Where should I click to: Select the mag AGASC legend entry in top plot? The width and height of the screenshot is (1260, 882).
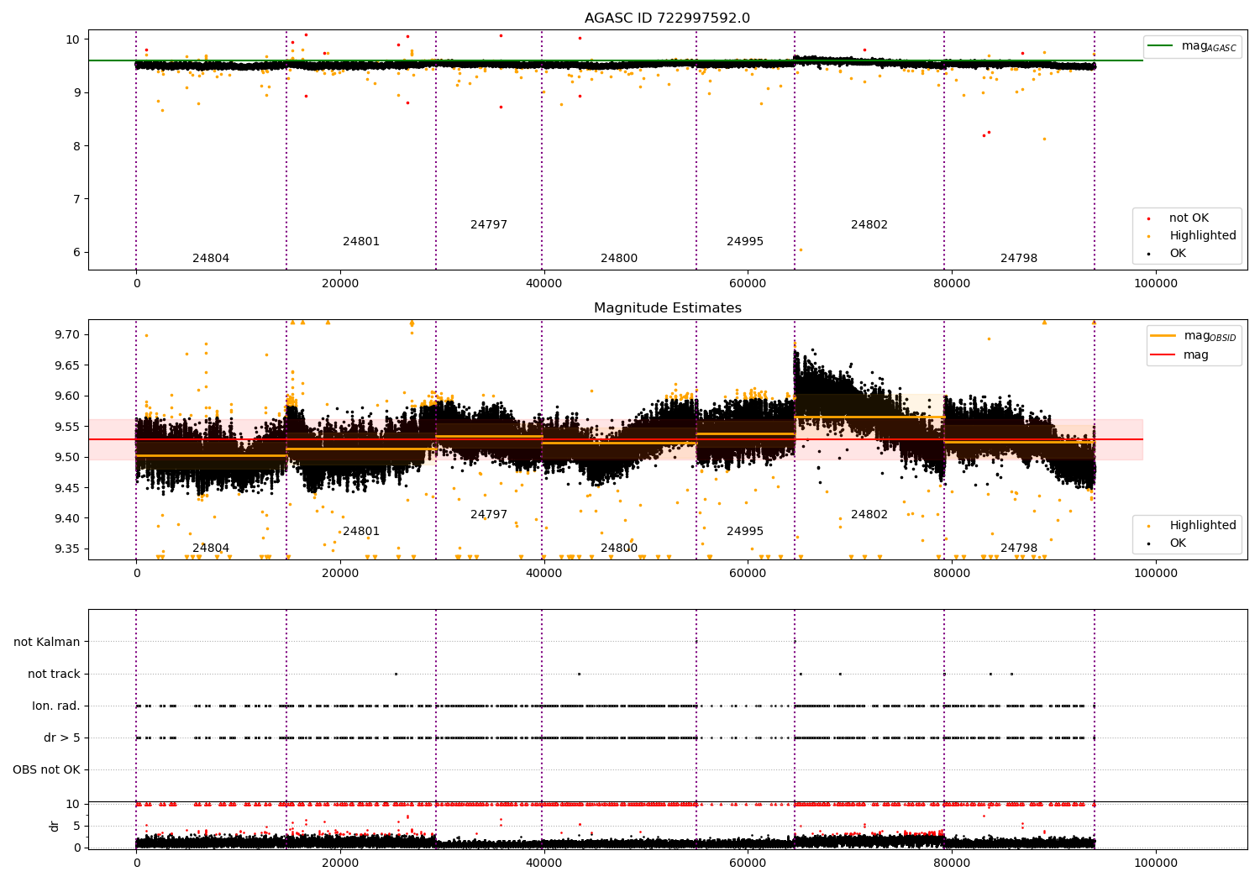1193,46
